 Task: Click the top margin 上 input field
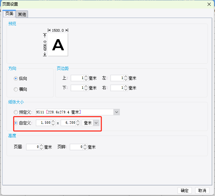[77, 78]
